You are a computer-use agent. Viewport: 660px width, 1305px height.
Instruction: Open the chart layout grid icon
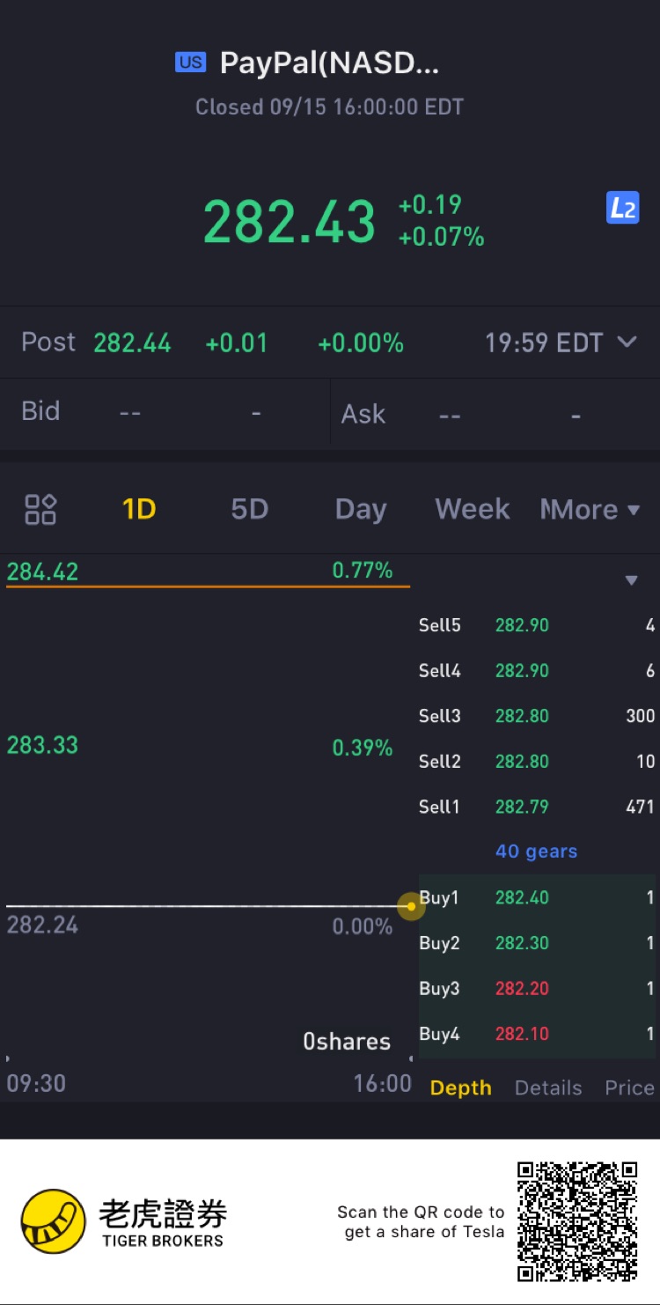pyautogui.click(x=40, y=509)
